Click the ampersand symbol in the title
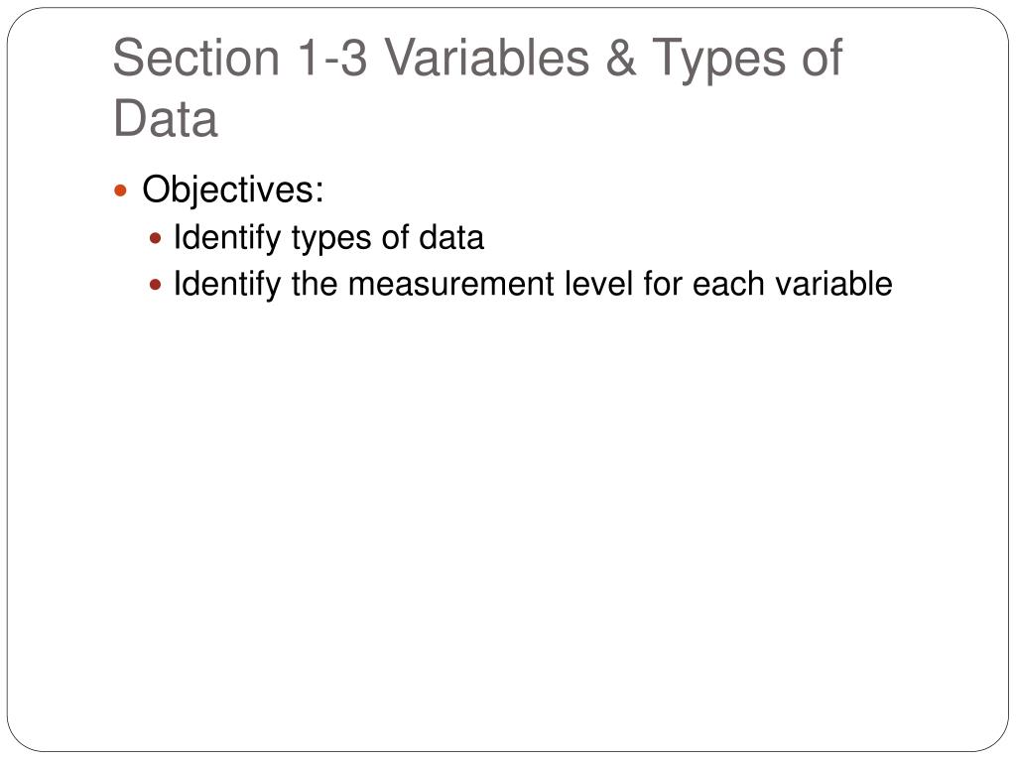1016x762 pixels. point(621,58)
